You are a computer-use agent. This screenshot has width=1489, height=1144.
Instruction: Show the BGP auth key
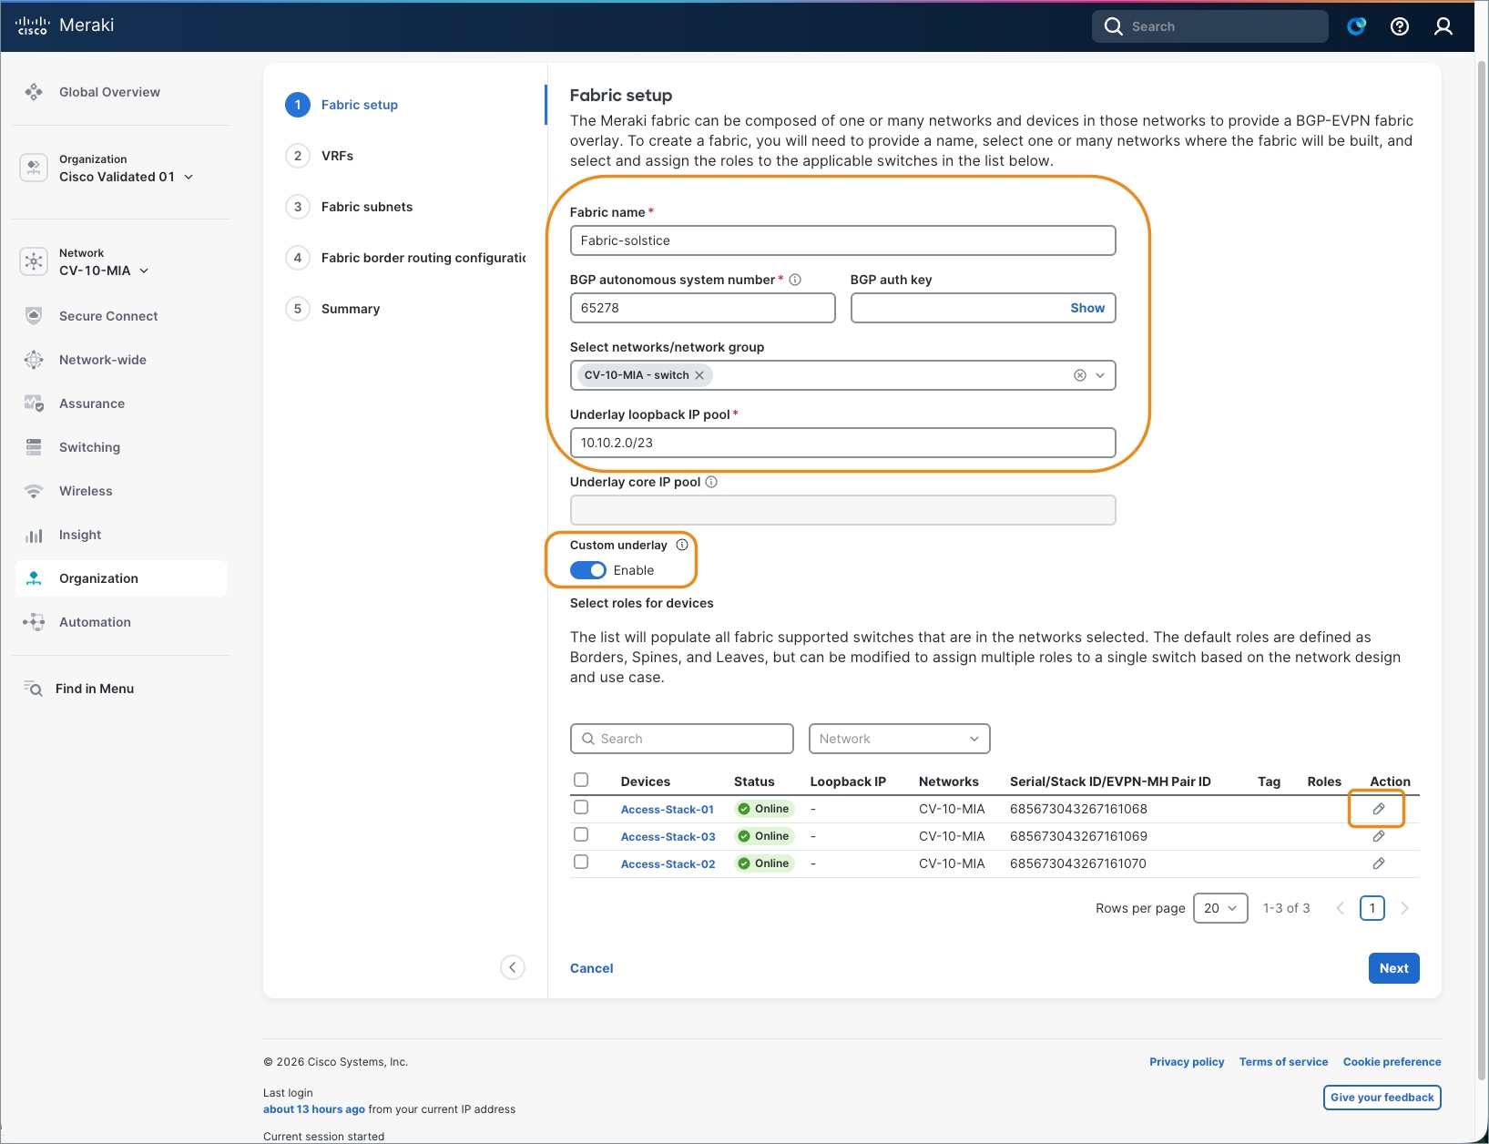coord(1087,308)
